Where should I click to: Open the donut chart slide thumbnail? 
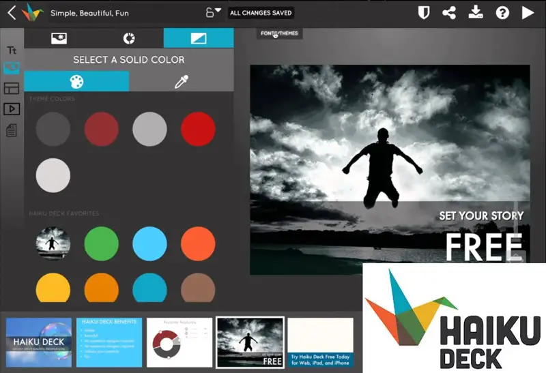[x=179, y=342]
